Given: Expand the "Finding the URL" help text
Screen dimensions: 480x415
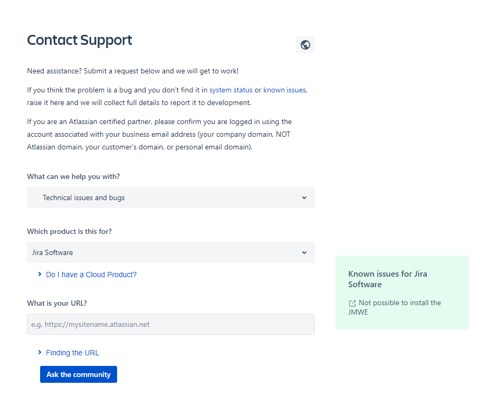Looking at the screenshot, I should pos(72,353).
